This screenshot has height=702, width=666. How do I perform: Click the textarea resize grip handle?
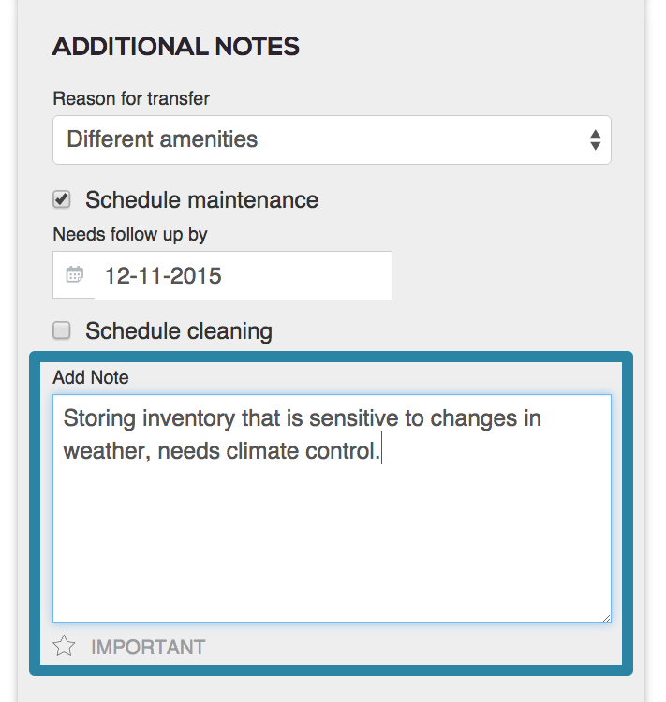pyautogui.click(x=606, y=619)
